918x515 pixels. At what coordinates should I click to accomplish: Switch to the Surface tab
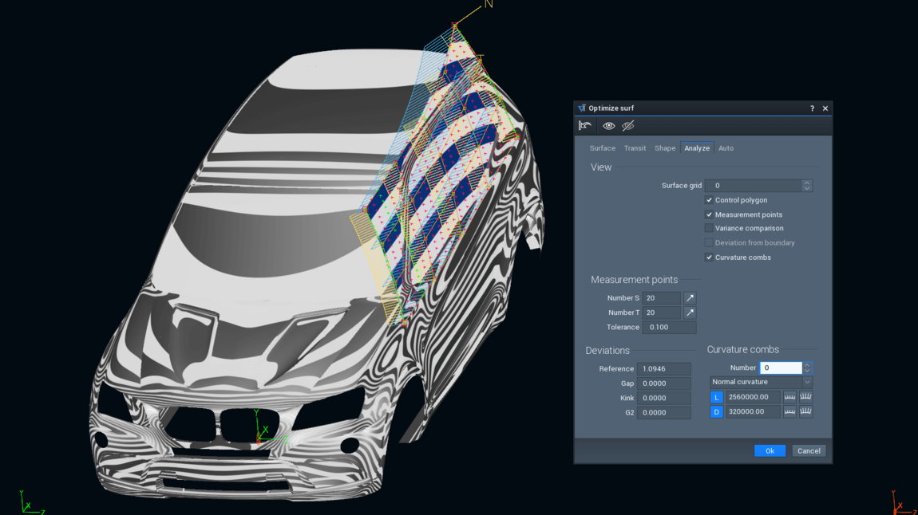pos(602,147)
